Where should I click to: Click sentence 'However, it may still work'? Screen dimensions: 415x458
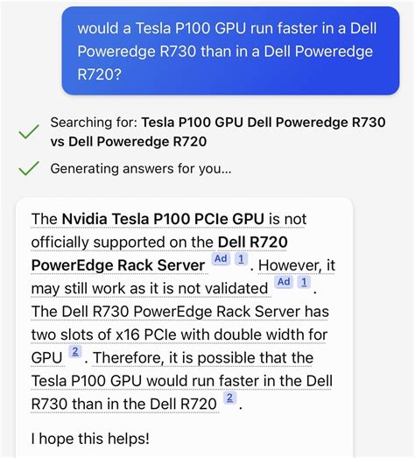[183, 277]
